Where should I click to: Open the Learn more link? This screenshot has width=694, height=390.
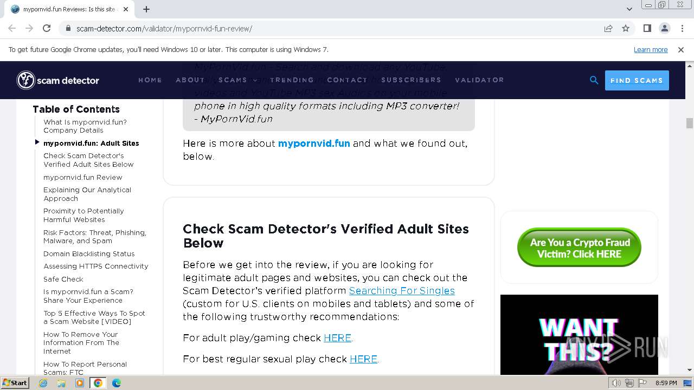tap(651, 50)
